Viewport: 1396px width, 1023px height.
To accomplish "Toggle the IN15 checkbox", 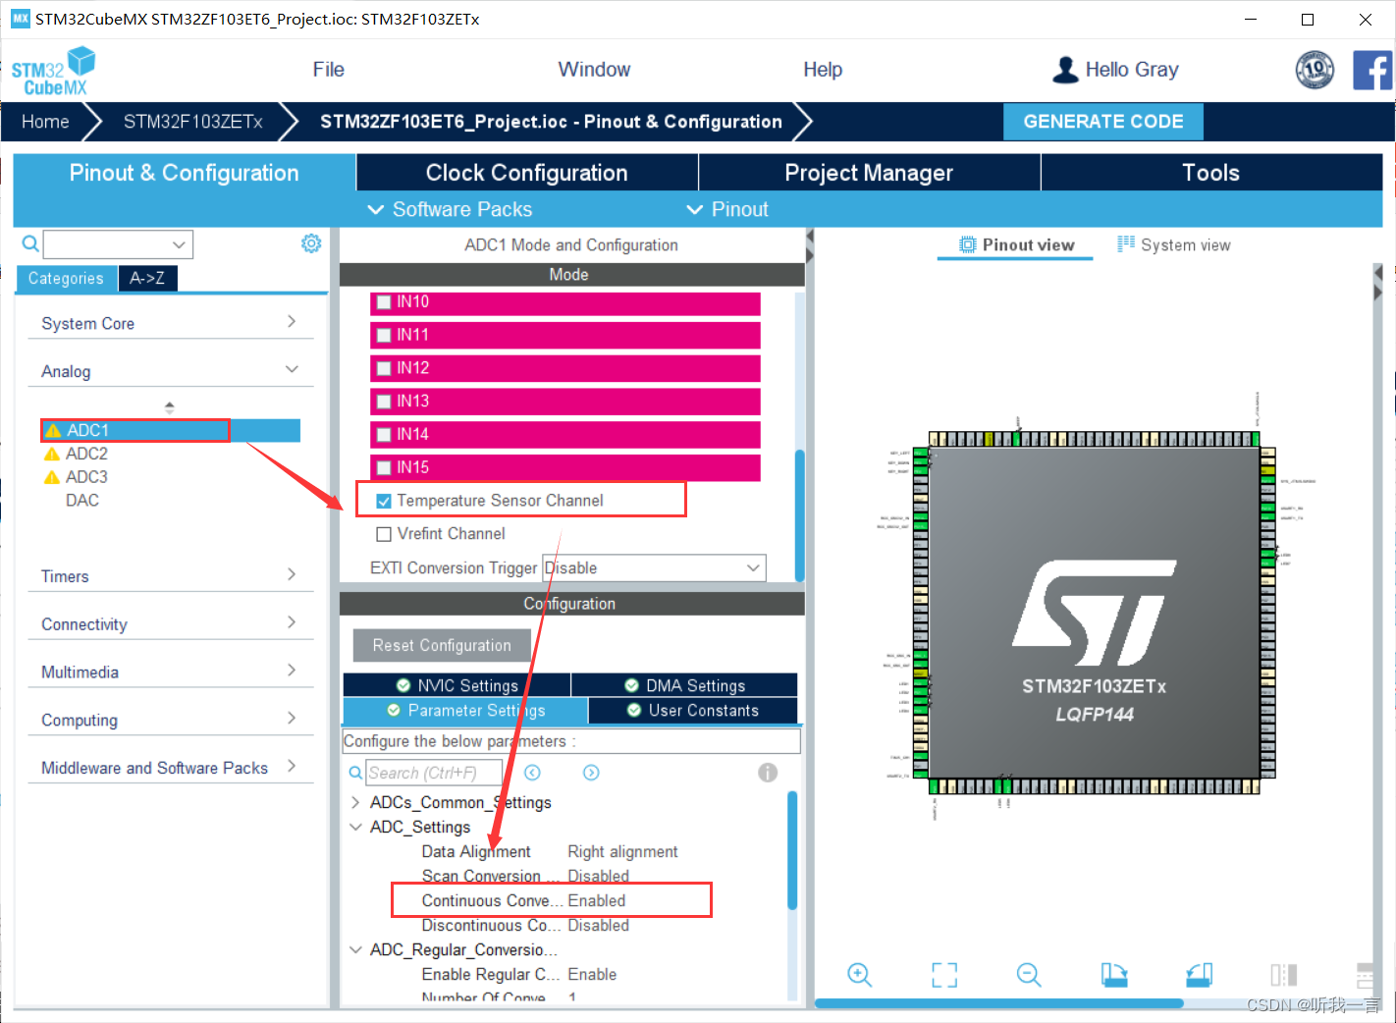I will click(384, 468).
